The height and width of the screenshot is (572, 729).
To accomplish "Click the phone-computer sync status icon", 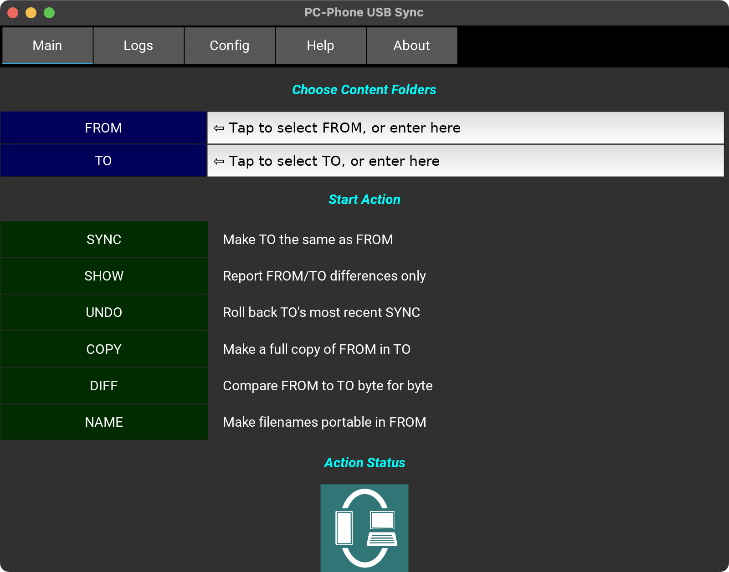I will (x=364, y=527).
